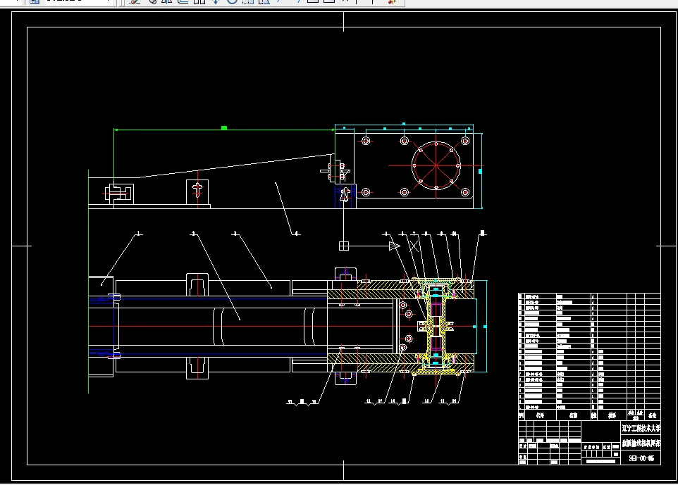Click the university name text in the title block
This screenshot has height=485, width=678.
(x=641, y=429)
